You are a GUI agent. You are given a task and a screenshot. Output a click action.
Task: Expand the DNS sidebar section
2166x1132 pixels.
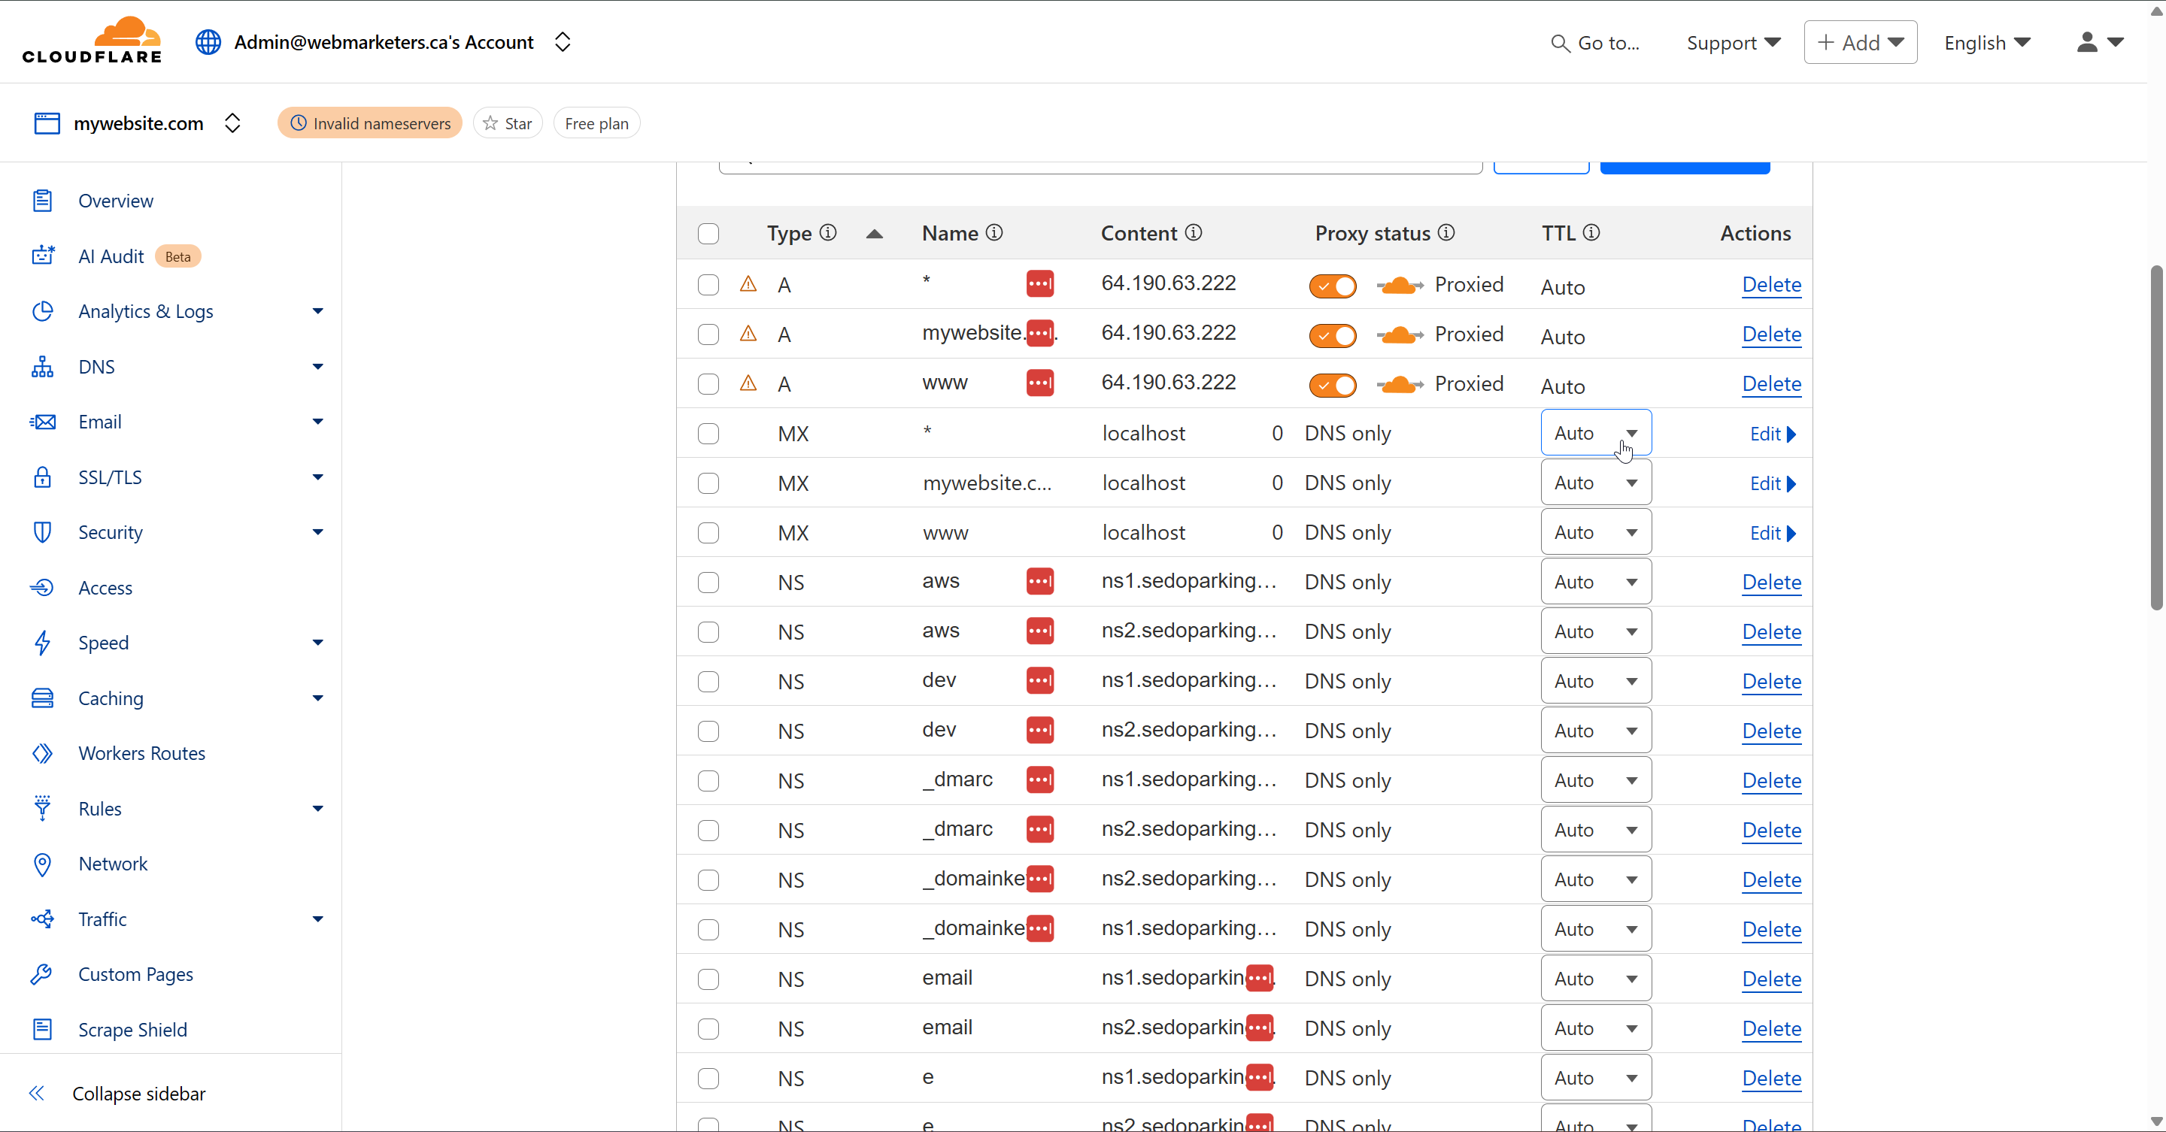point(317,366)
